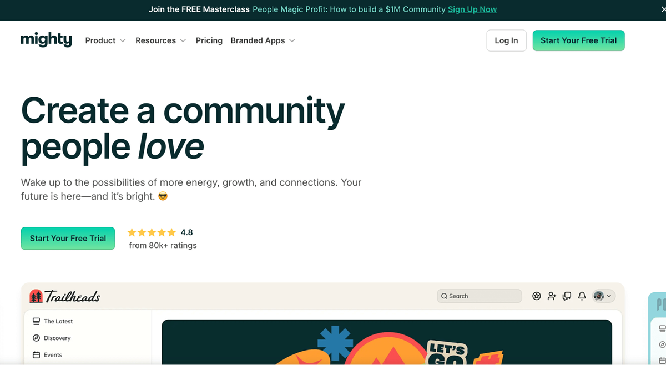Expand the Product dropdown
The height and width of the screenshot is (365, 666).
(x=105, y=40)
